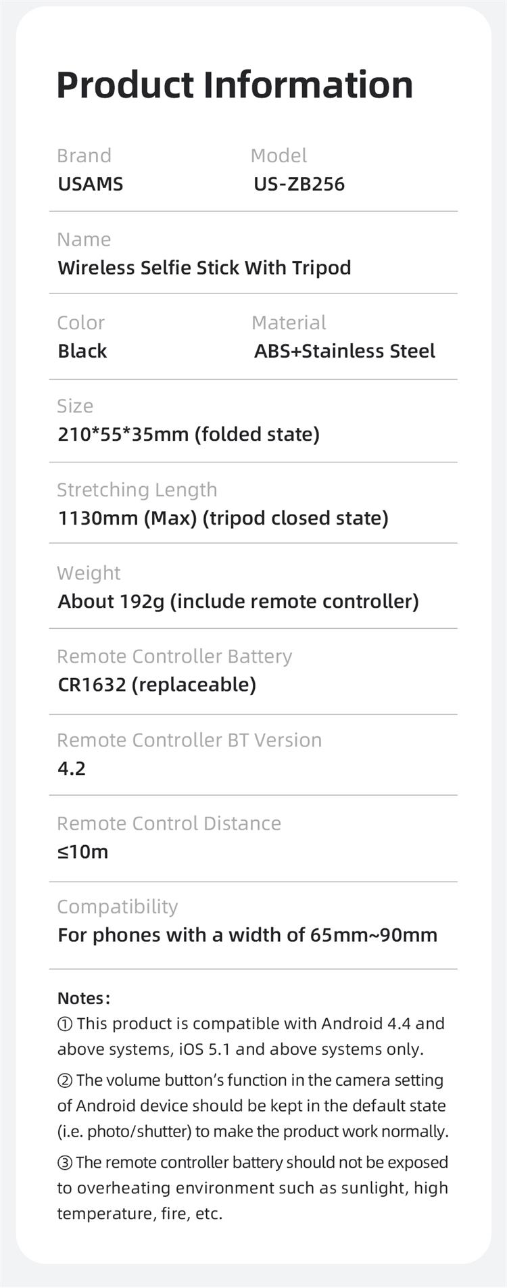Click the circled number one note marker
Image resolution: width=507 pixels, height=1288 pixels.
(x=65, y=1024)
